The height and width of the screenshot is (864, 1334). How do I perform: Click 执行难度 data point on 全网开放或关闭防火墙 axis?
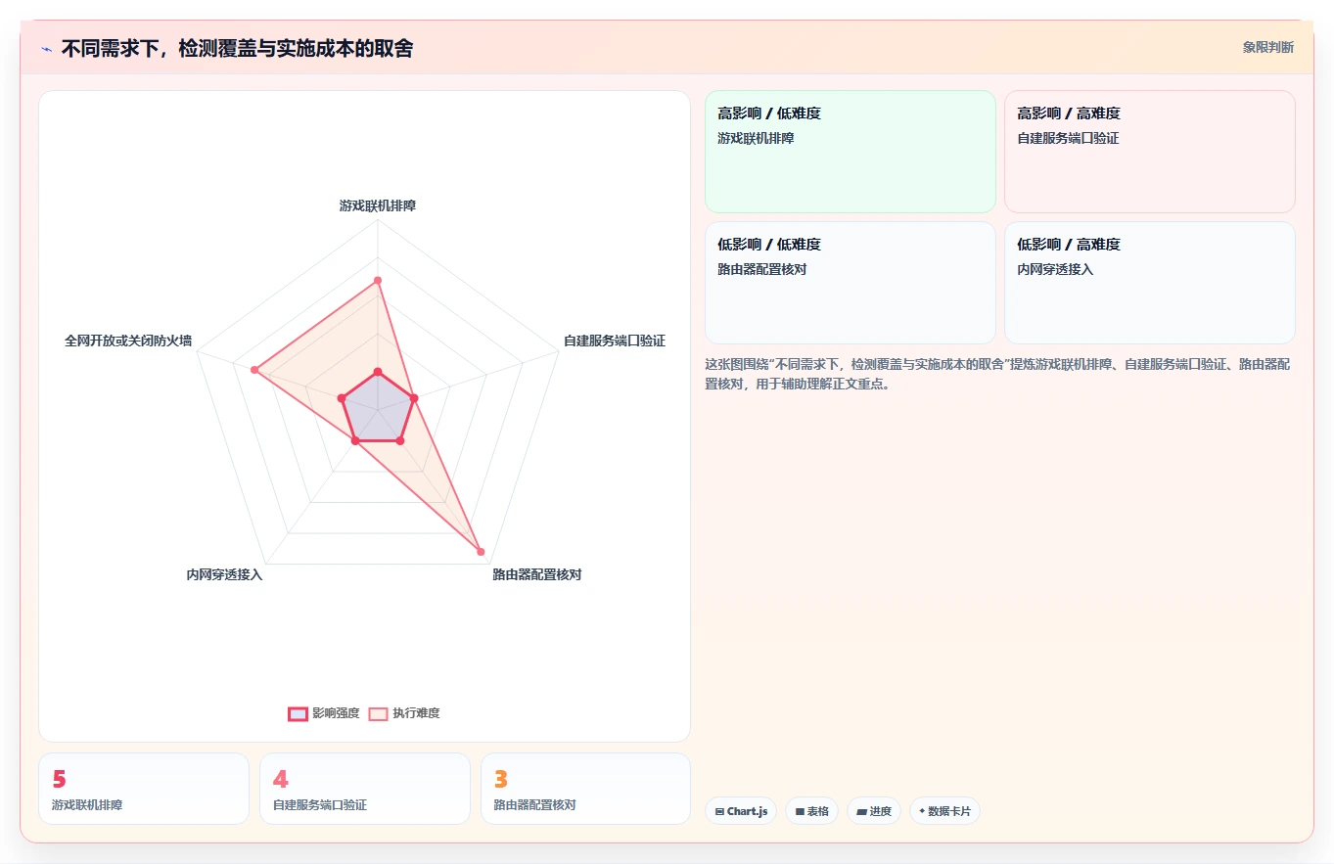click(254, 370)
